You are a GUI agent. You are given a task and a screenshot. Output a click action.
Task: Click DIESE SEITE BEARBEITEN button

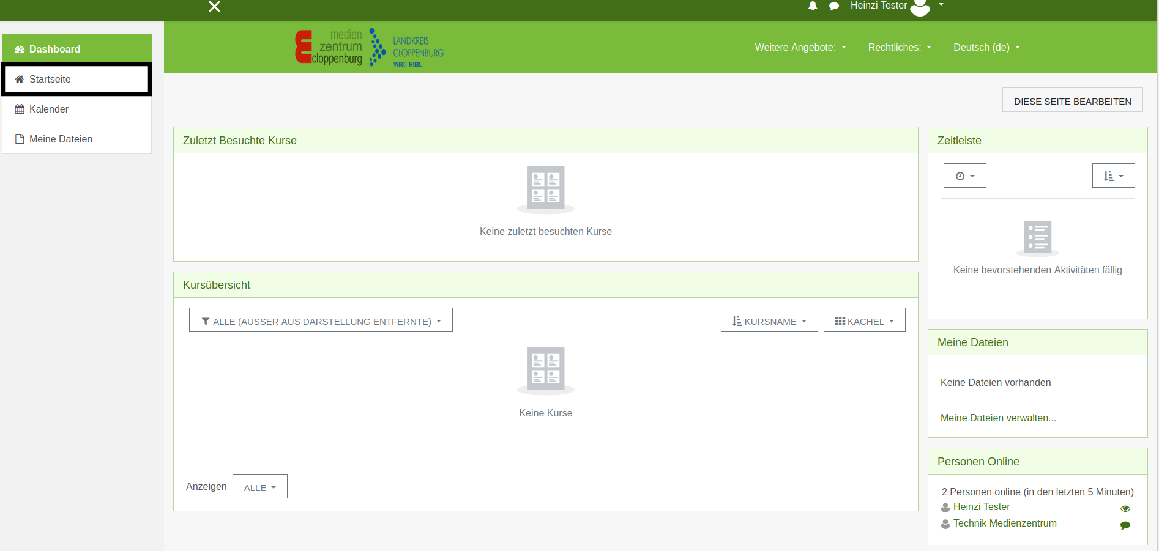coord(1072,101)
